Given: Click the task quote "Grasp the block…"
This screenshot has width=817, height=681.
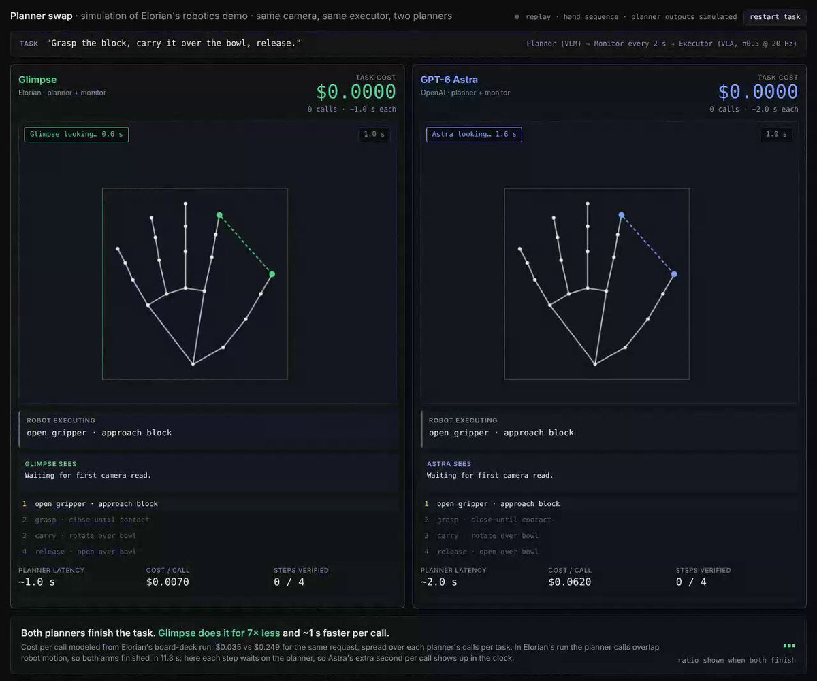Looking at the screenshot, I should coord(174,43).
